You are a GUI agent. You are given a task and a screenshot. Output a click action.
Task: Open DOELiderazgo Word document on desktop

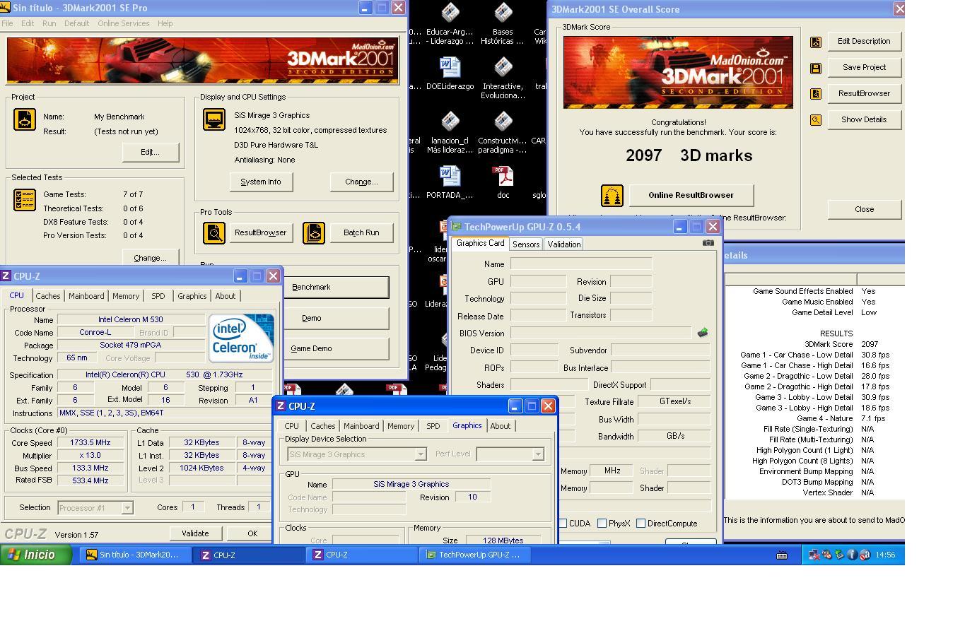pos(450,74)
